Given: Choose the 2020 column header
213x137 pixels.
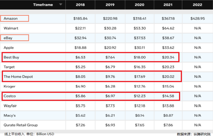Looking at the screenshot, I should (139, 5).
